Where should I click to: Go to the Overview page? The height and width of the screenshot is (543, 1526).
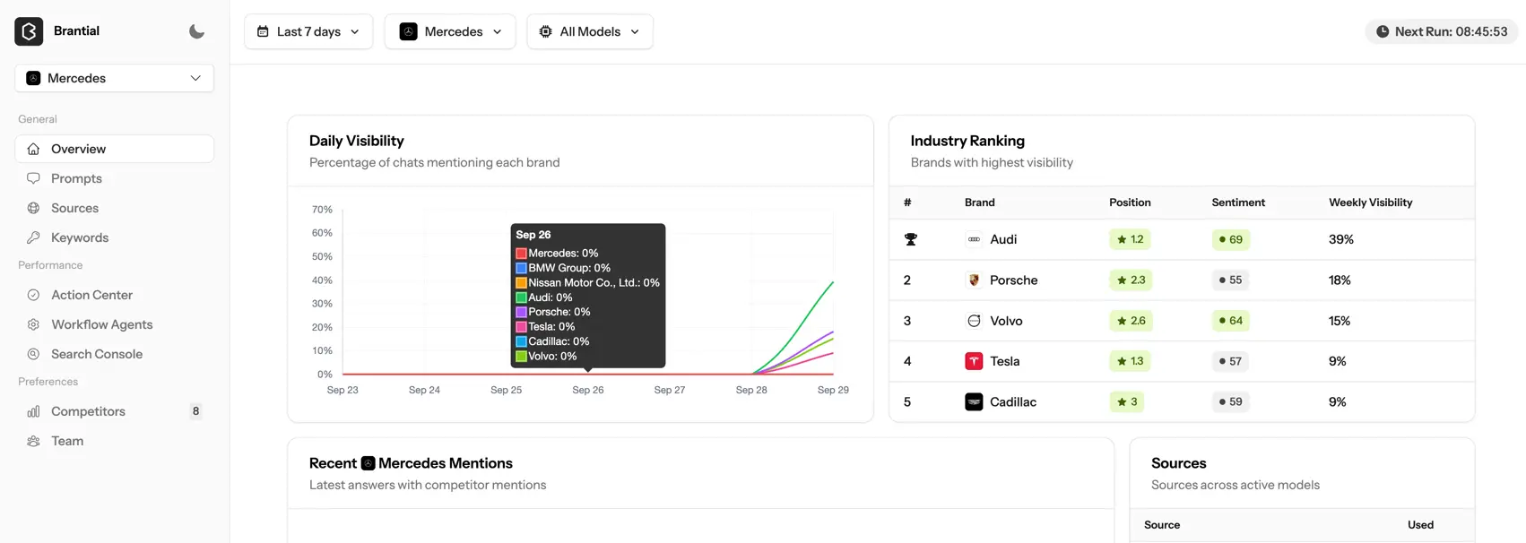click(x=78, y=149)
